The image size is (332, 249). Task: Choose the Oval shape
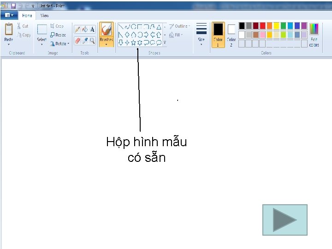[x=133, y=27]
